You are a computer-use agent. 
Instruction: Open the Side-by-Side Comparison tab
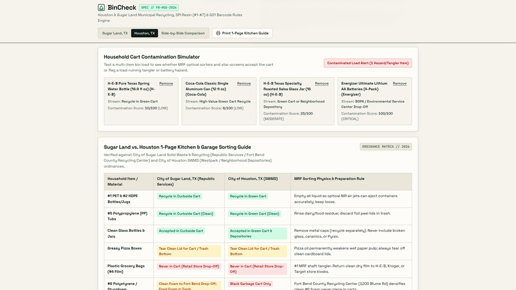[x=183, y=33]
